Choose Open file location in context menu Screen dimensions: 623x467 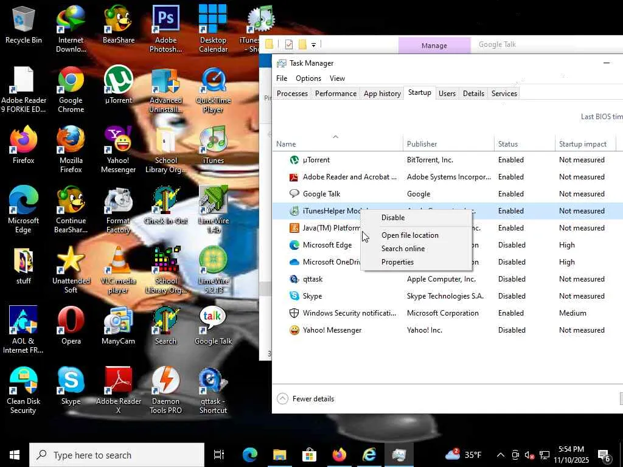(x=416, y=235)
